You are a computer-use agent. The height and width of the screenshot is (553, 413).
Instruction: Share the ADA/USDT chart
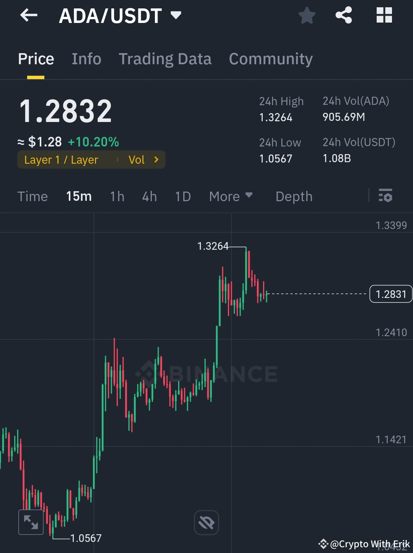[x=343, y=15]
